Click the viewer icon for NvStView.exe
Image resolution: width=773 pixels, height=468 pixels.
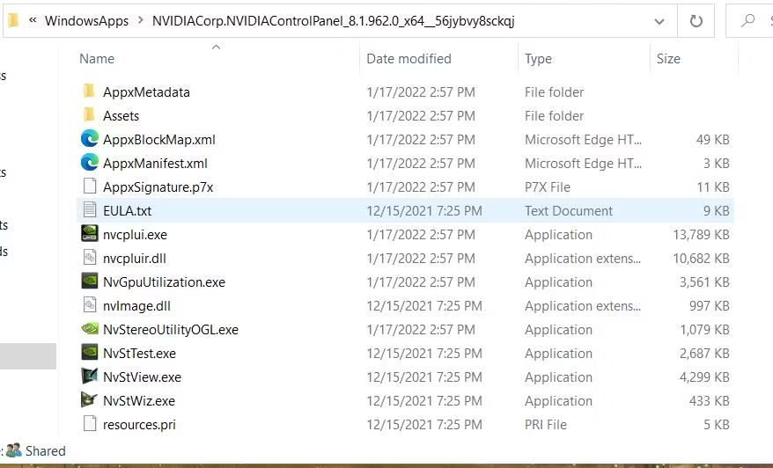(90, 376)
